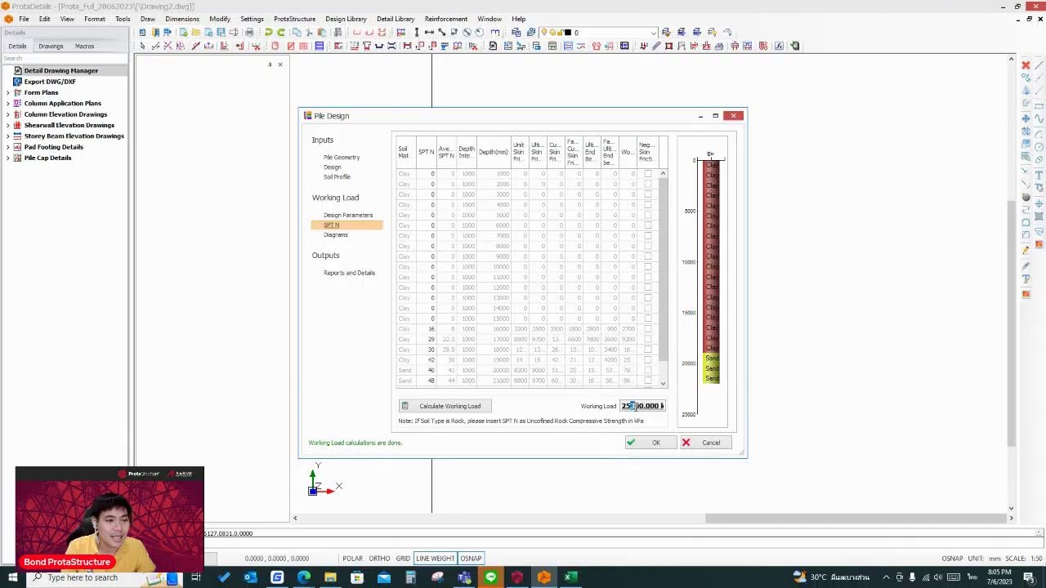Expand Column Application Plans tree node
The width and height of the screenshot is (1046, 588).
click(7, 104)
